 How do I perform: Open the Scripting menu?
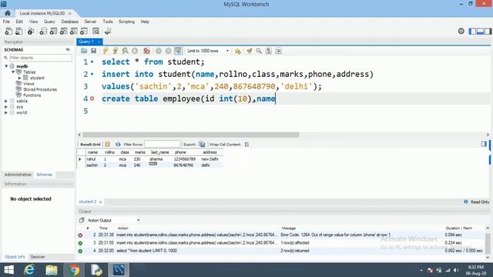point(126,22)
